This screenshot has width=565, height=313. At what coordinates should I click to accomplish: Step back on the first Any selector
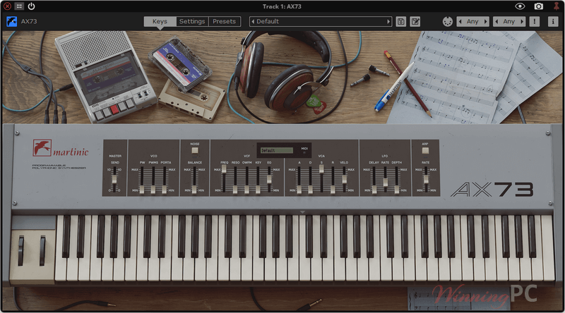point(460,22)
